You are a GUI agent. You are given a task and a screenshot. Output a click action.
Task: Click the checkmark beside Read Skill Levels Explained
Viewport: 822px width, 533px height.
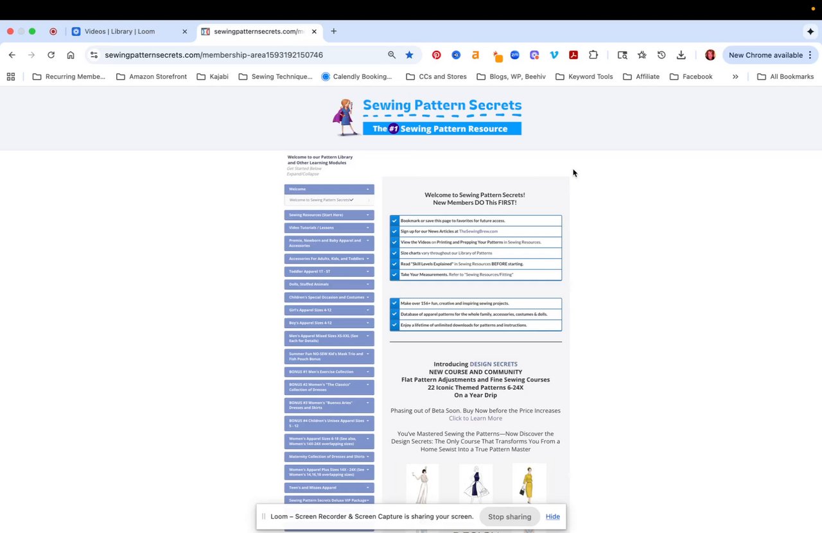tap(394, 263)
